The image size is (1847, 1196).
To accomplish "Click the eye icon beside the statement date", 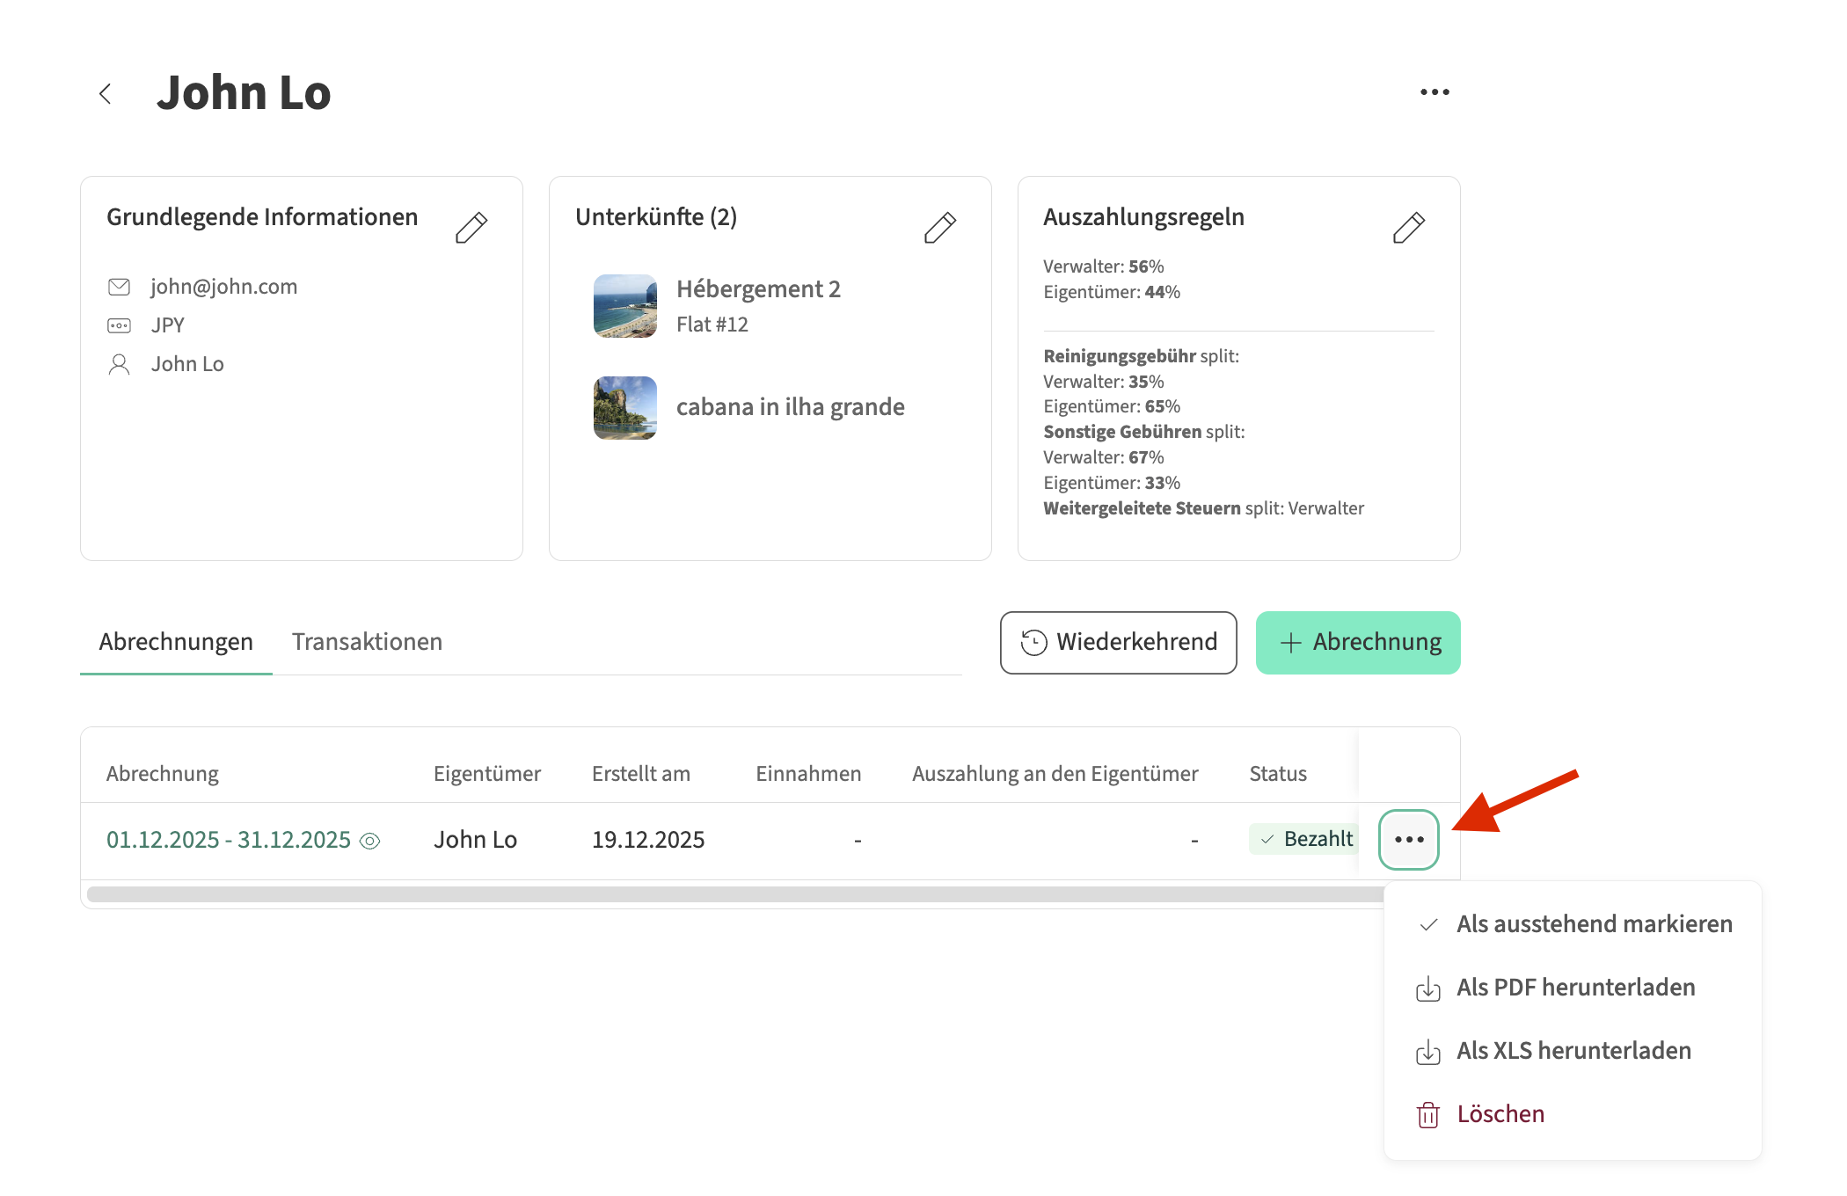I will coord(370,842).
